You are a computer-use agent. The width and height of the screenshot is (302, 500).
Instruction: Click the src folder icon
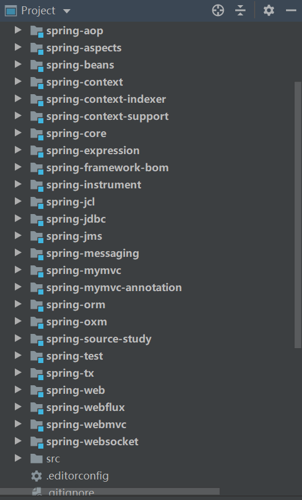(37, 458)
